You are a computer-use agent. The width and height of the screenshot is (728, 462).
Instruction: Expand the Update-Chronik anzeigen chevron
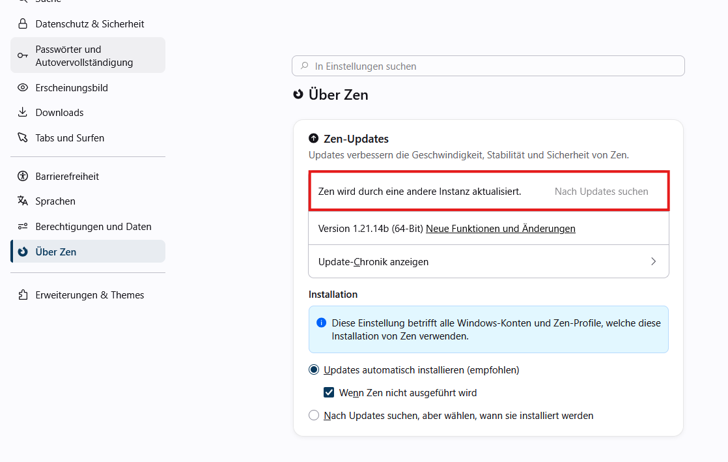click(x=653, y=261)
